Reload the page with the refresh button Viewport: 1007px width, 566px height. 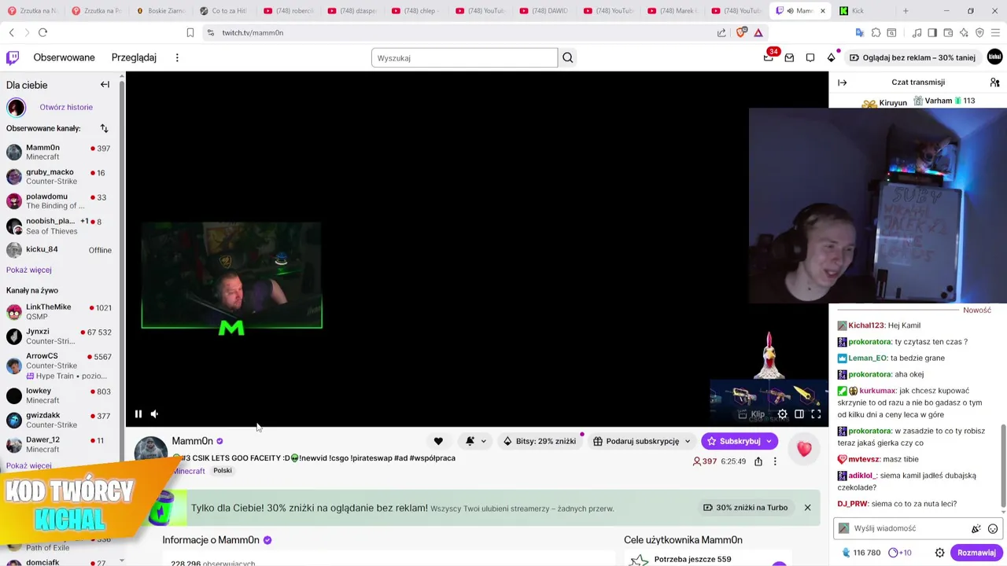(x=42, y=32)
